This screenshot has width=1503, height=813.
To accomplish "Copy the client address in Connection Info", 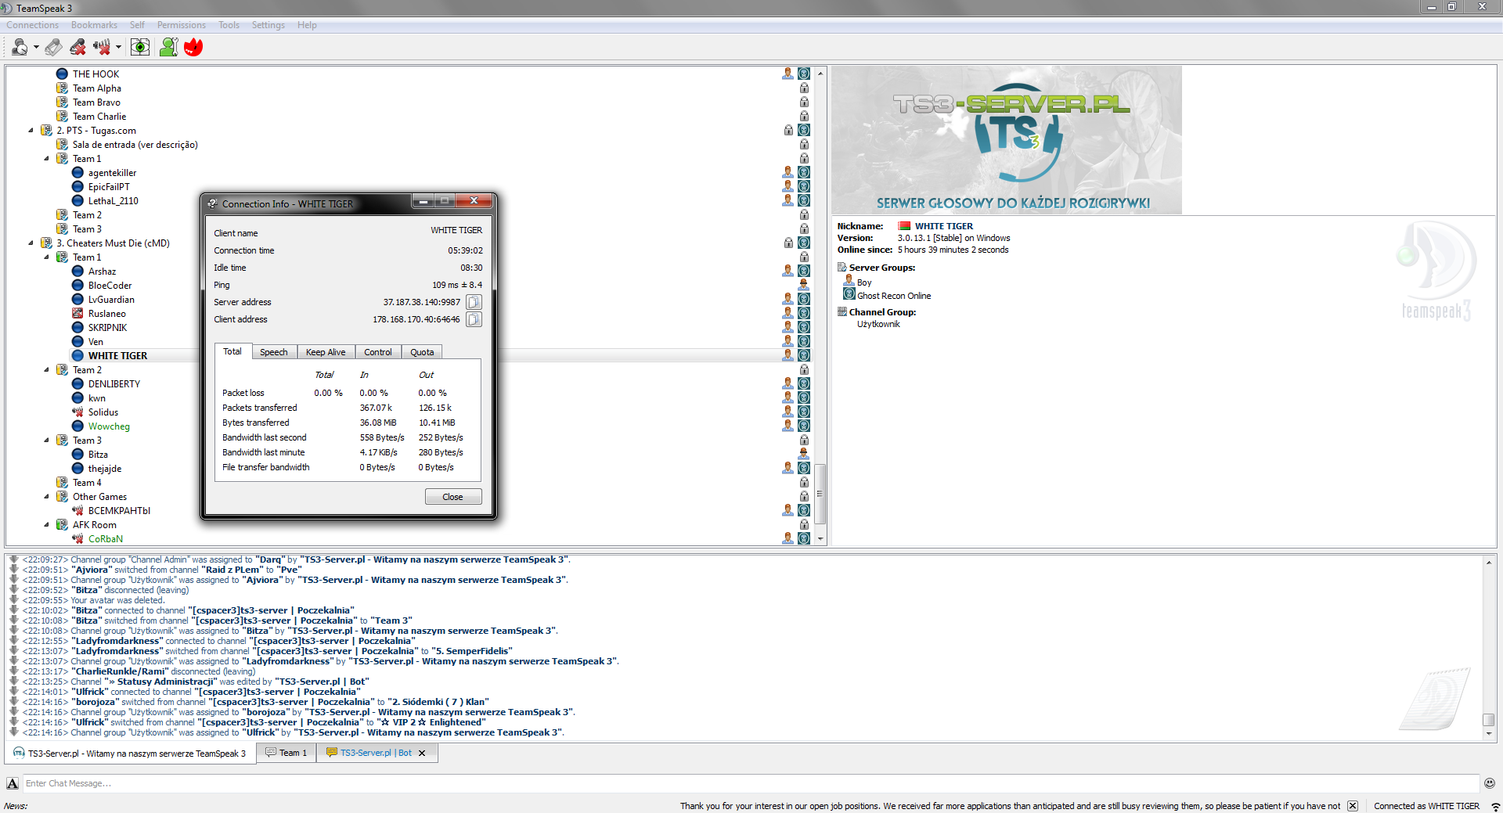I will point(474,319).
